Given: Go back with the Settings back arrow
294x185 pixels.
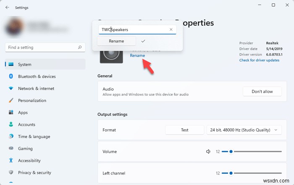Looking at the screenshot, I should click(x=7, y=8).
